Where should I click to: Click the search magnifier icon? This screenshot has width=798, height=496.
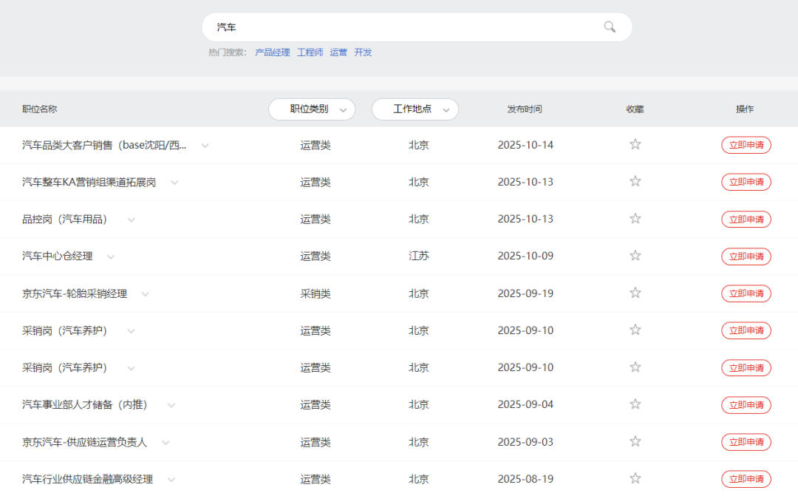tap(610, 27)
